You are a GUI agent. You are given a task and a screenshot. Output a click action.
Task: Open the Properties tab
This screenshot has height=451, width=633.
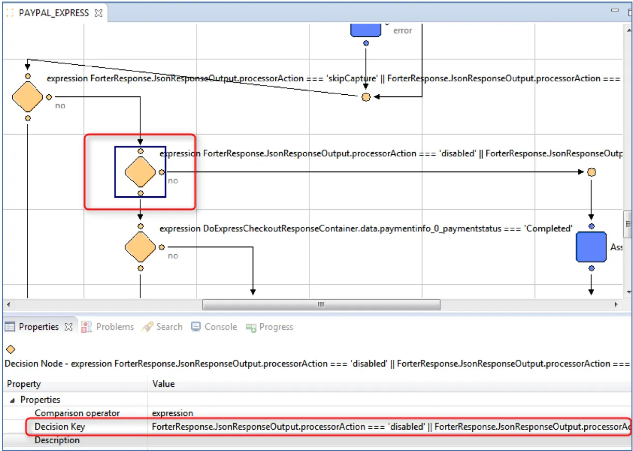pos(38,327)
